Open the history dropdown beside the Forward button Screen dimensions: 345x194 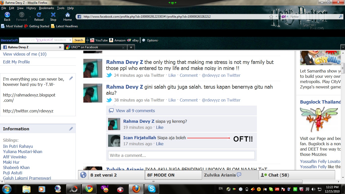click(x=30, y=17)
